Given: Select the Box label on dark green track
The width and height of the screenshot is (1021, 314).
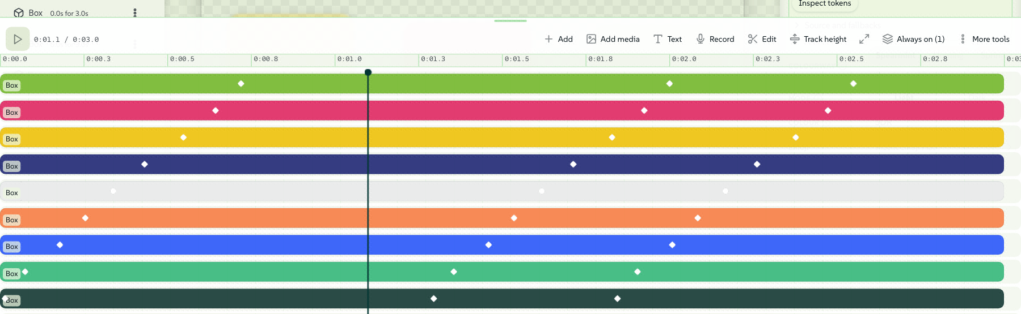Looking at the screenshot, I should pyautogui.click(x=12, y=300).
